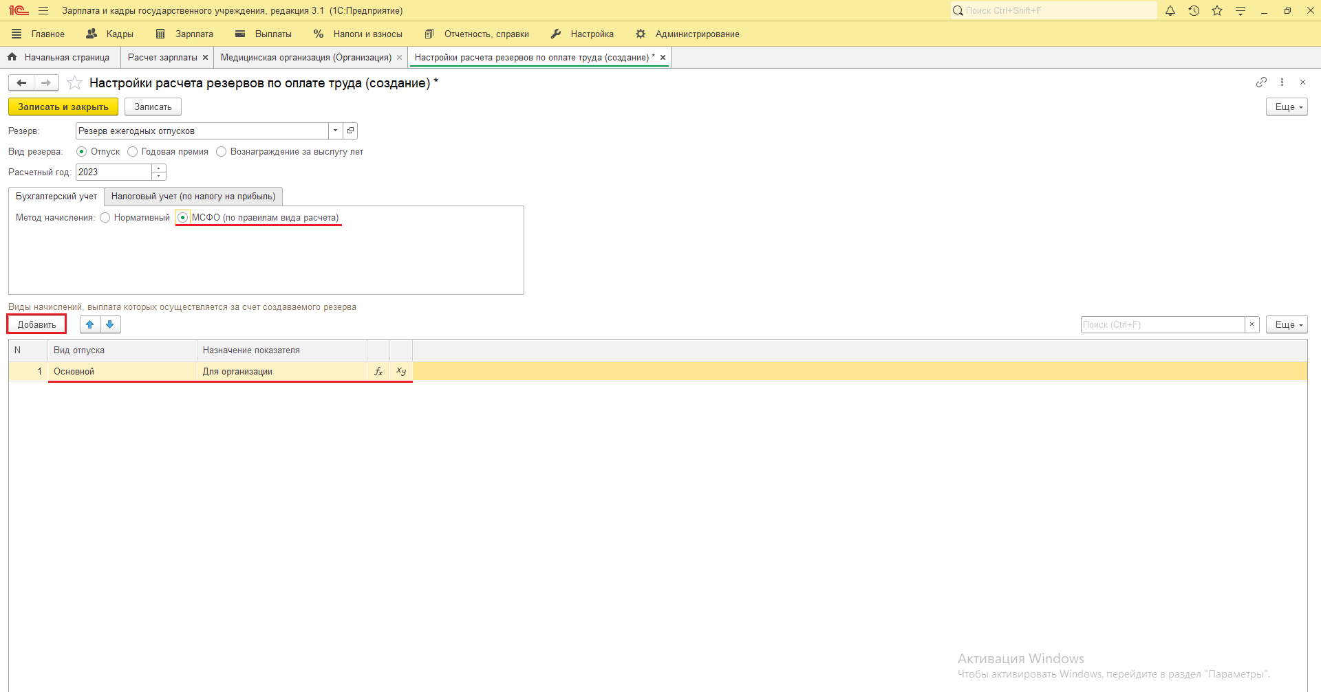The image size is (1321, 692).
Task: Switch to Расчет зарплаты tab
Action: [x=162, y=58]
